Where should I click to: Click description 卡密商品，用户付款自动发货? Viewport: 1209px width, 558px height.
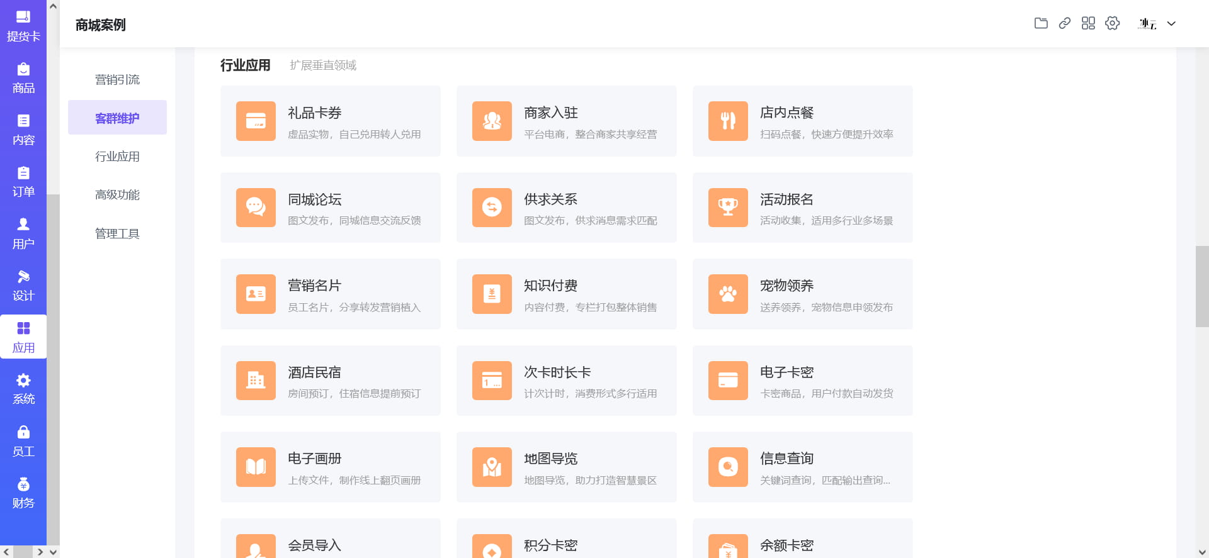(827, 393)
